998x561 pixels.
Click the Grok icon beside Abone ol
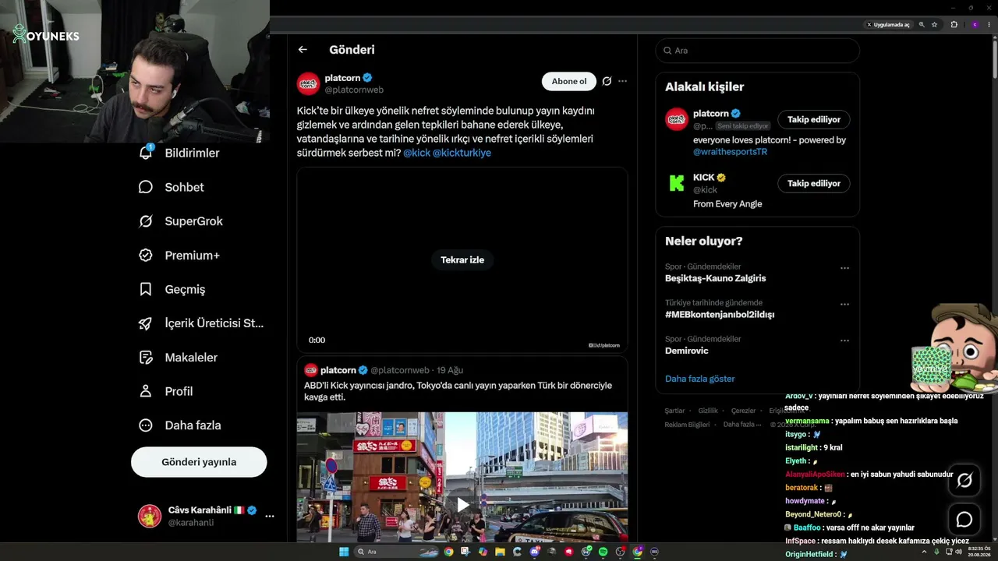point(607,81)
